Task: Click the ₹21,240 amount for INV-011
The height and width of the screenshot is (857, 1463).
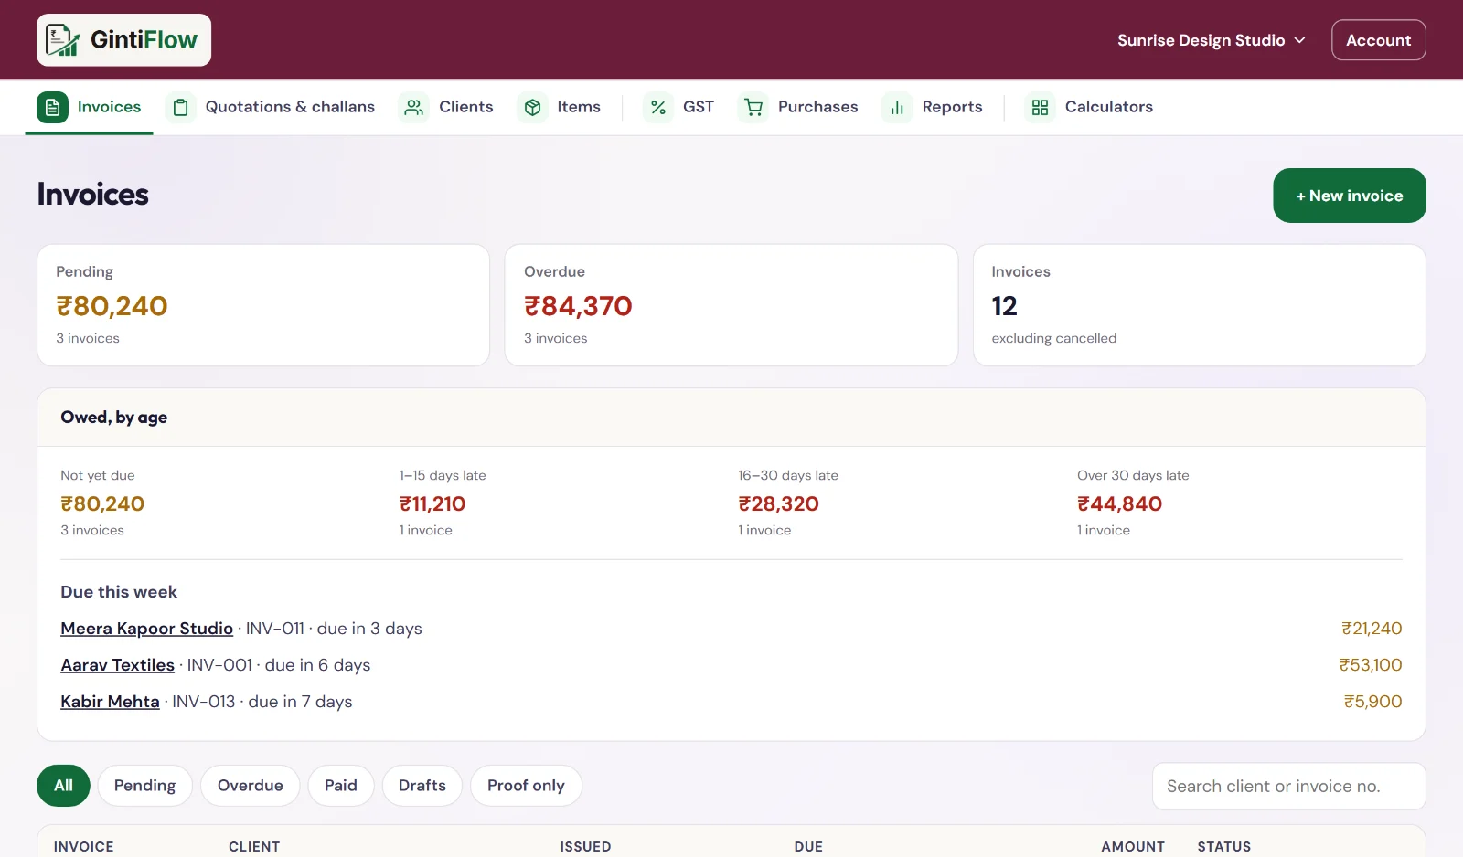Action: click(1372, 629)
